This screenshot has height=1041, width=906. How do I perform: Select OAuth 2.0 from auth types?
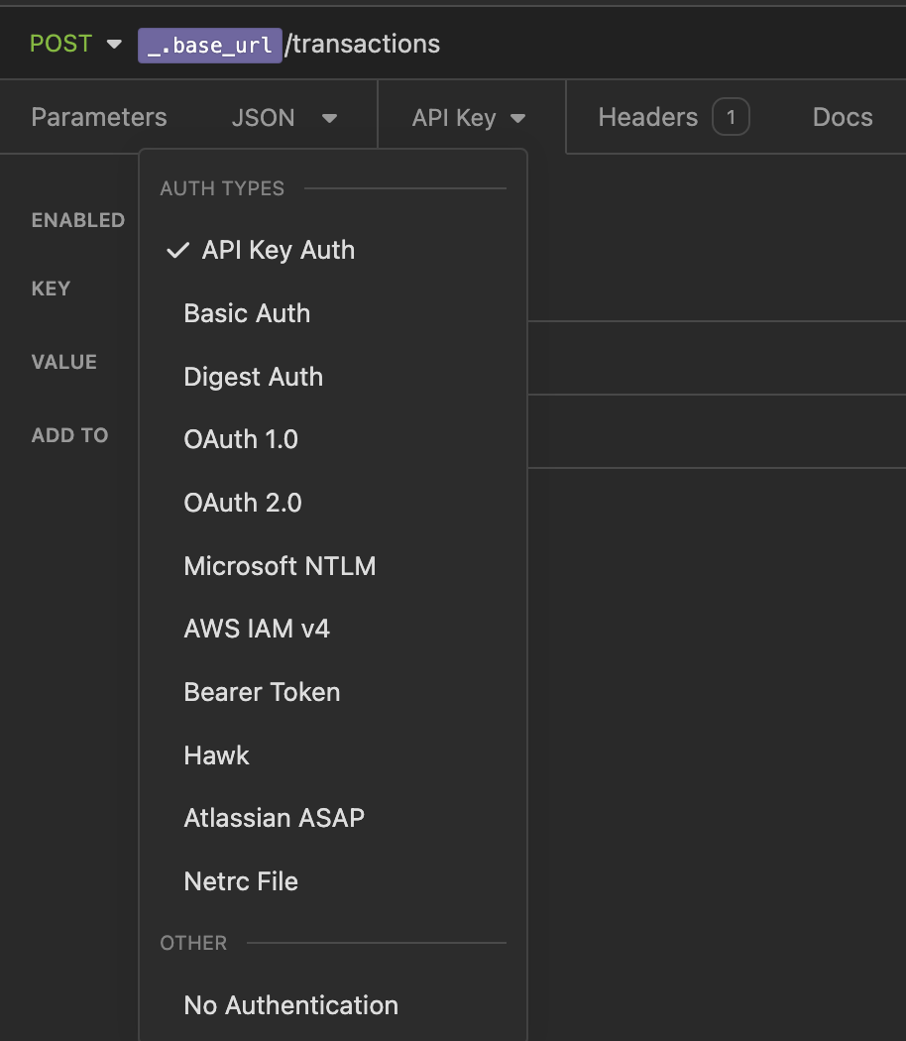tap(243, 503)
